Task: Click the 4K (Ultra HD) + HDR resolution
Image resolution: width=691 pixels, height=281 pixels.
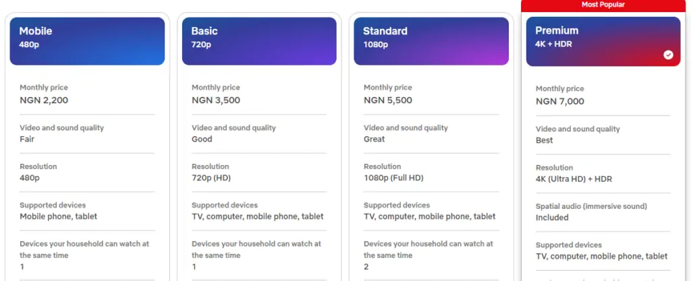Action: tap(574, 179)
